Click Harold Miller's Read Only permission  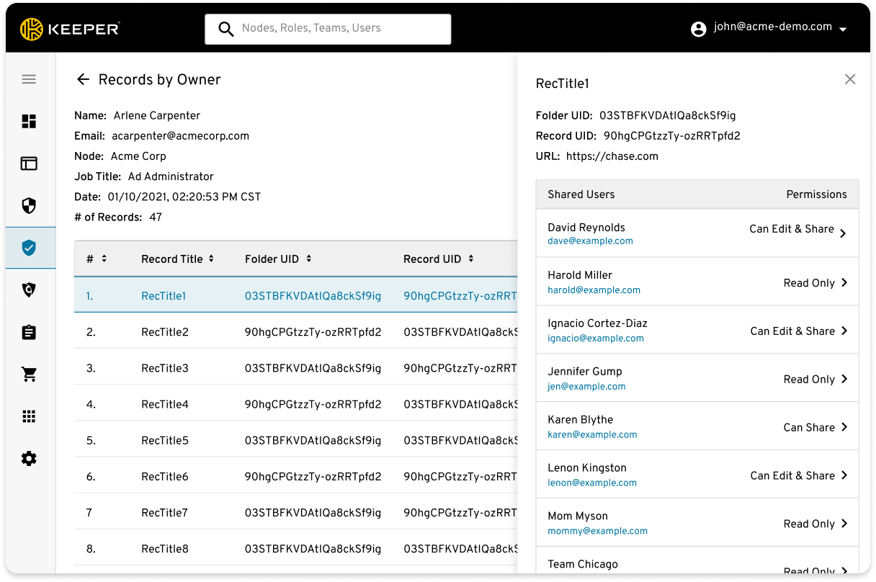tap(809, 283)
